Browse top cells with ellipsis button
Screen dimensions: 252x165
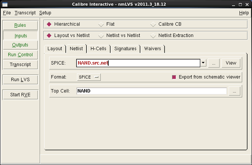point(235,91)
